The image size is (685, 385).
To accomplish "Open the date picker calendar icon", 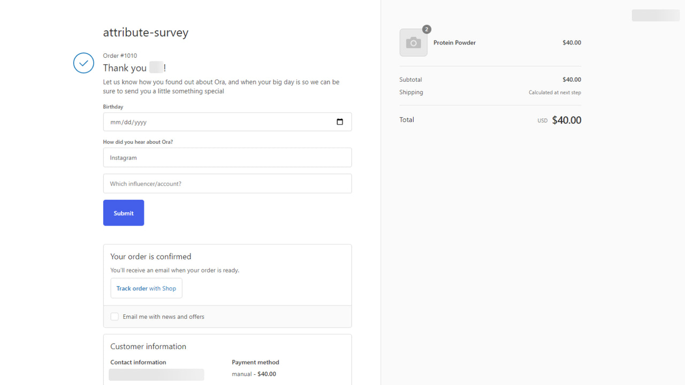I will pos(339,122).
